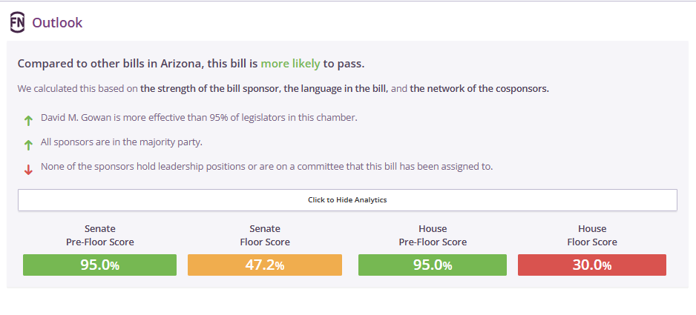Click the House Floor Score label

[592, 236]
